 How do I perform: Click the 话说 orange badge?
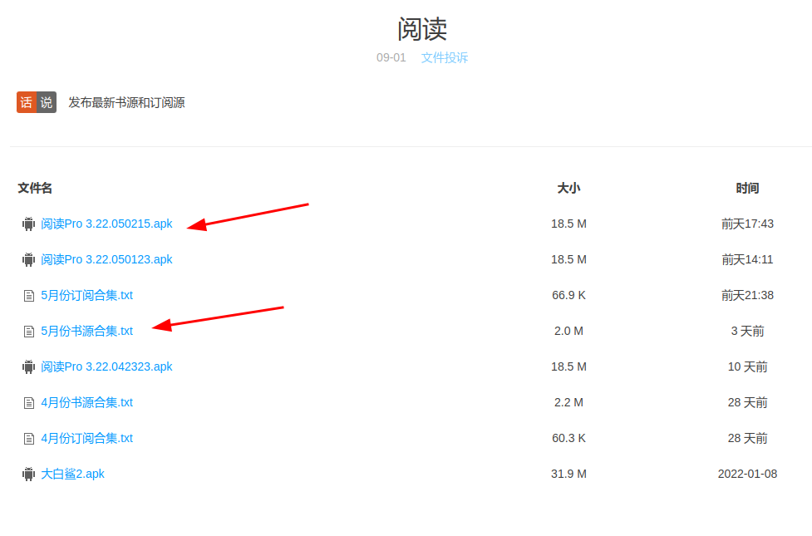pyautogui.click(x=37, y=102)
